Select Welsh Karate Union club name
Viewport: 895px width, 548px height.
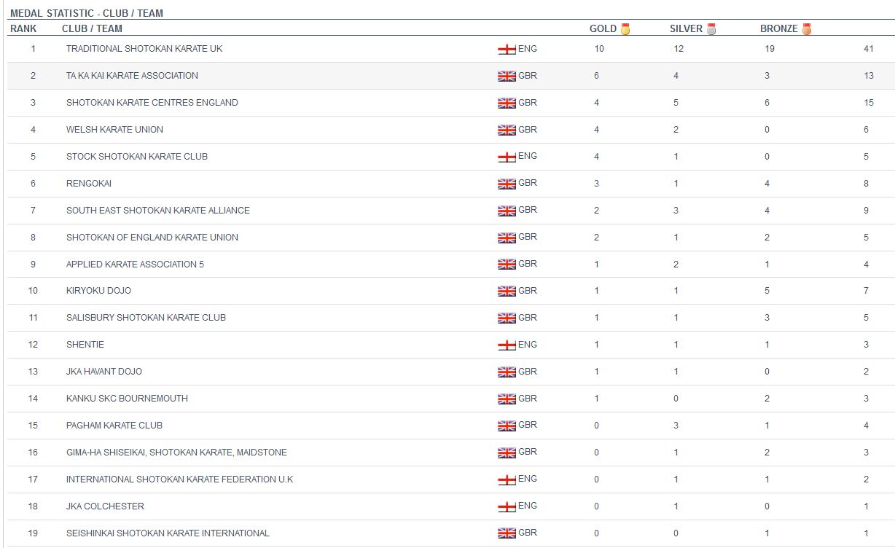[114, 130]
